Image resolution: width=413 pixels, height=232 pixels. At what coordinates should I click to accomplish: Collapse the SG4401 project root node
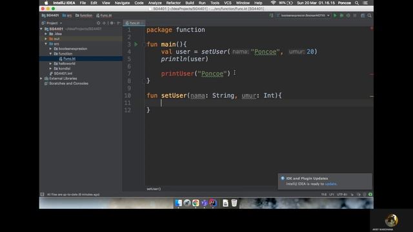pyautogui.click(x=41, y=28)
